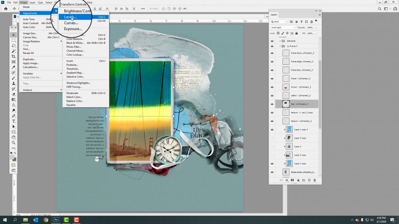Click the Search icon at top right
Screen dimensions: 399x224
pyautogui.click(x=379, y=9)
